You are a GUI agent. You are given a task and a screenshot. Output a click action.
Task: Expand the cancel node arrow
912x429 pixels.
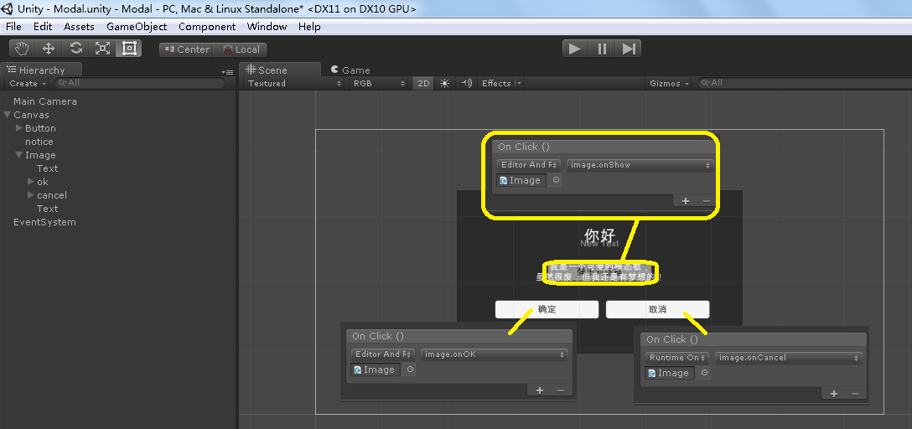click(30, 194)
